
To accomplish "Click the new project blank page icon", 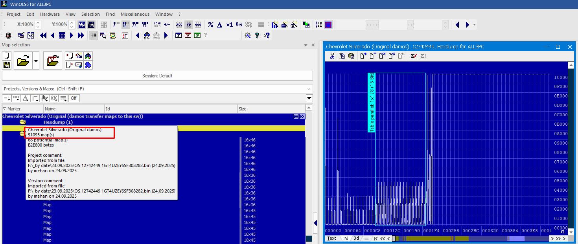I will pyautogui.click(x=6, y=56).
